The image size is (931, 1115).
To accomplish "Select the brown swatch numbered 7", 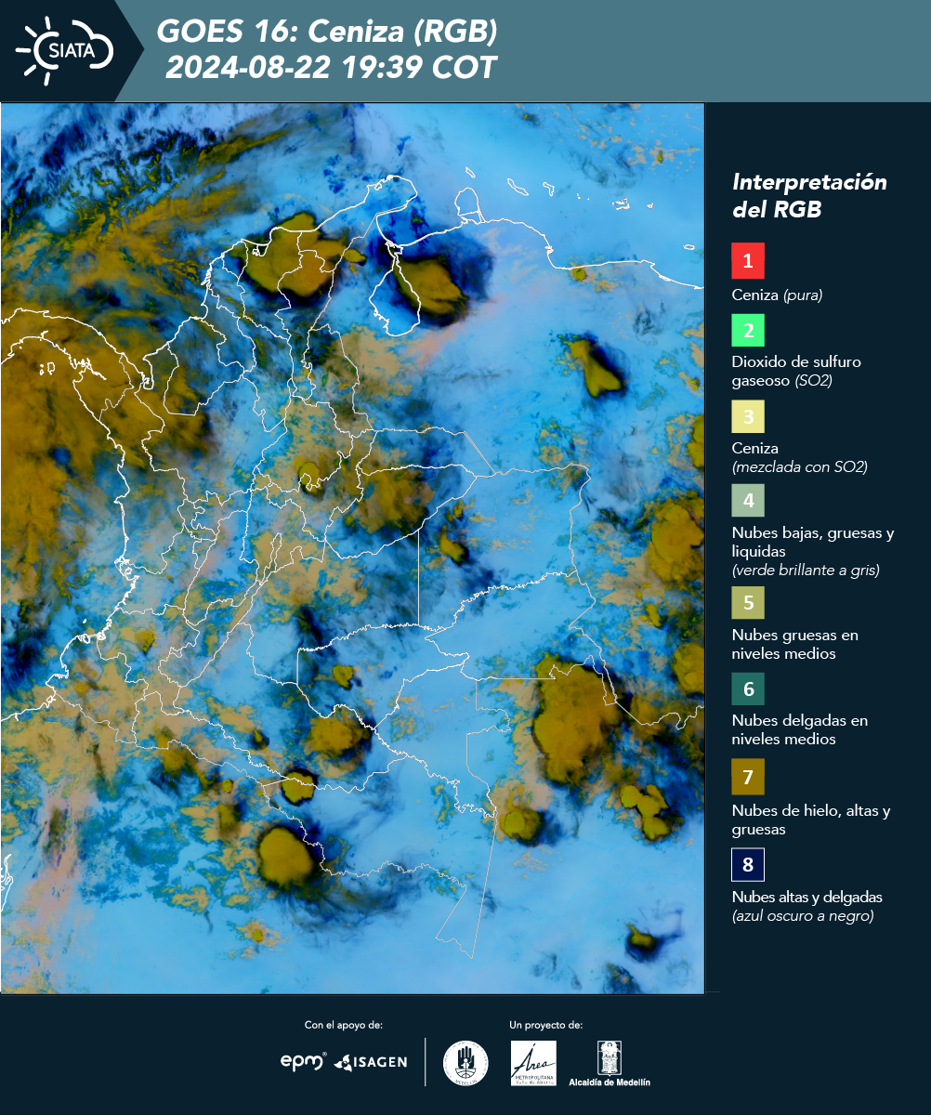I will click(x=748, y=777).
